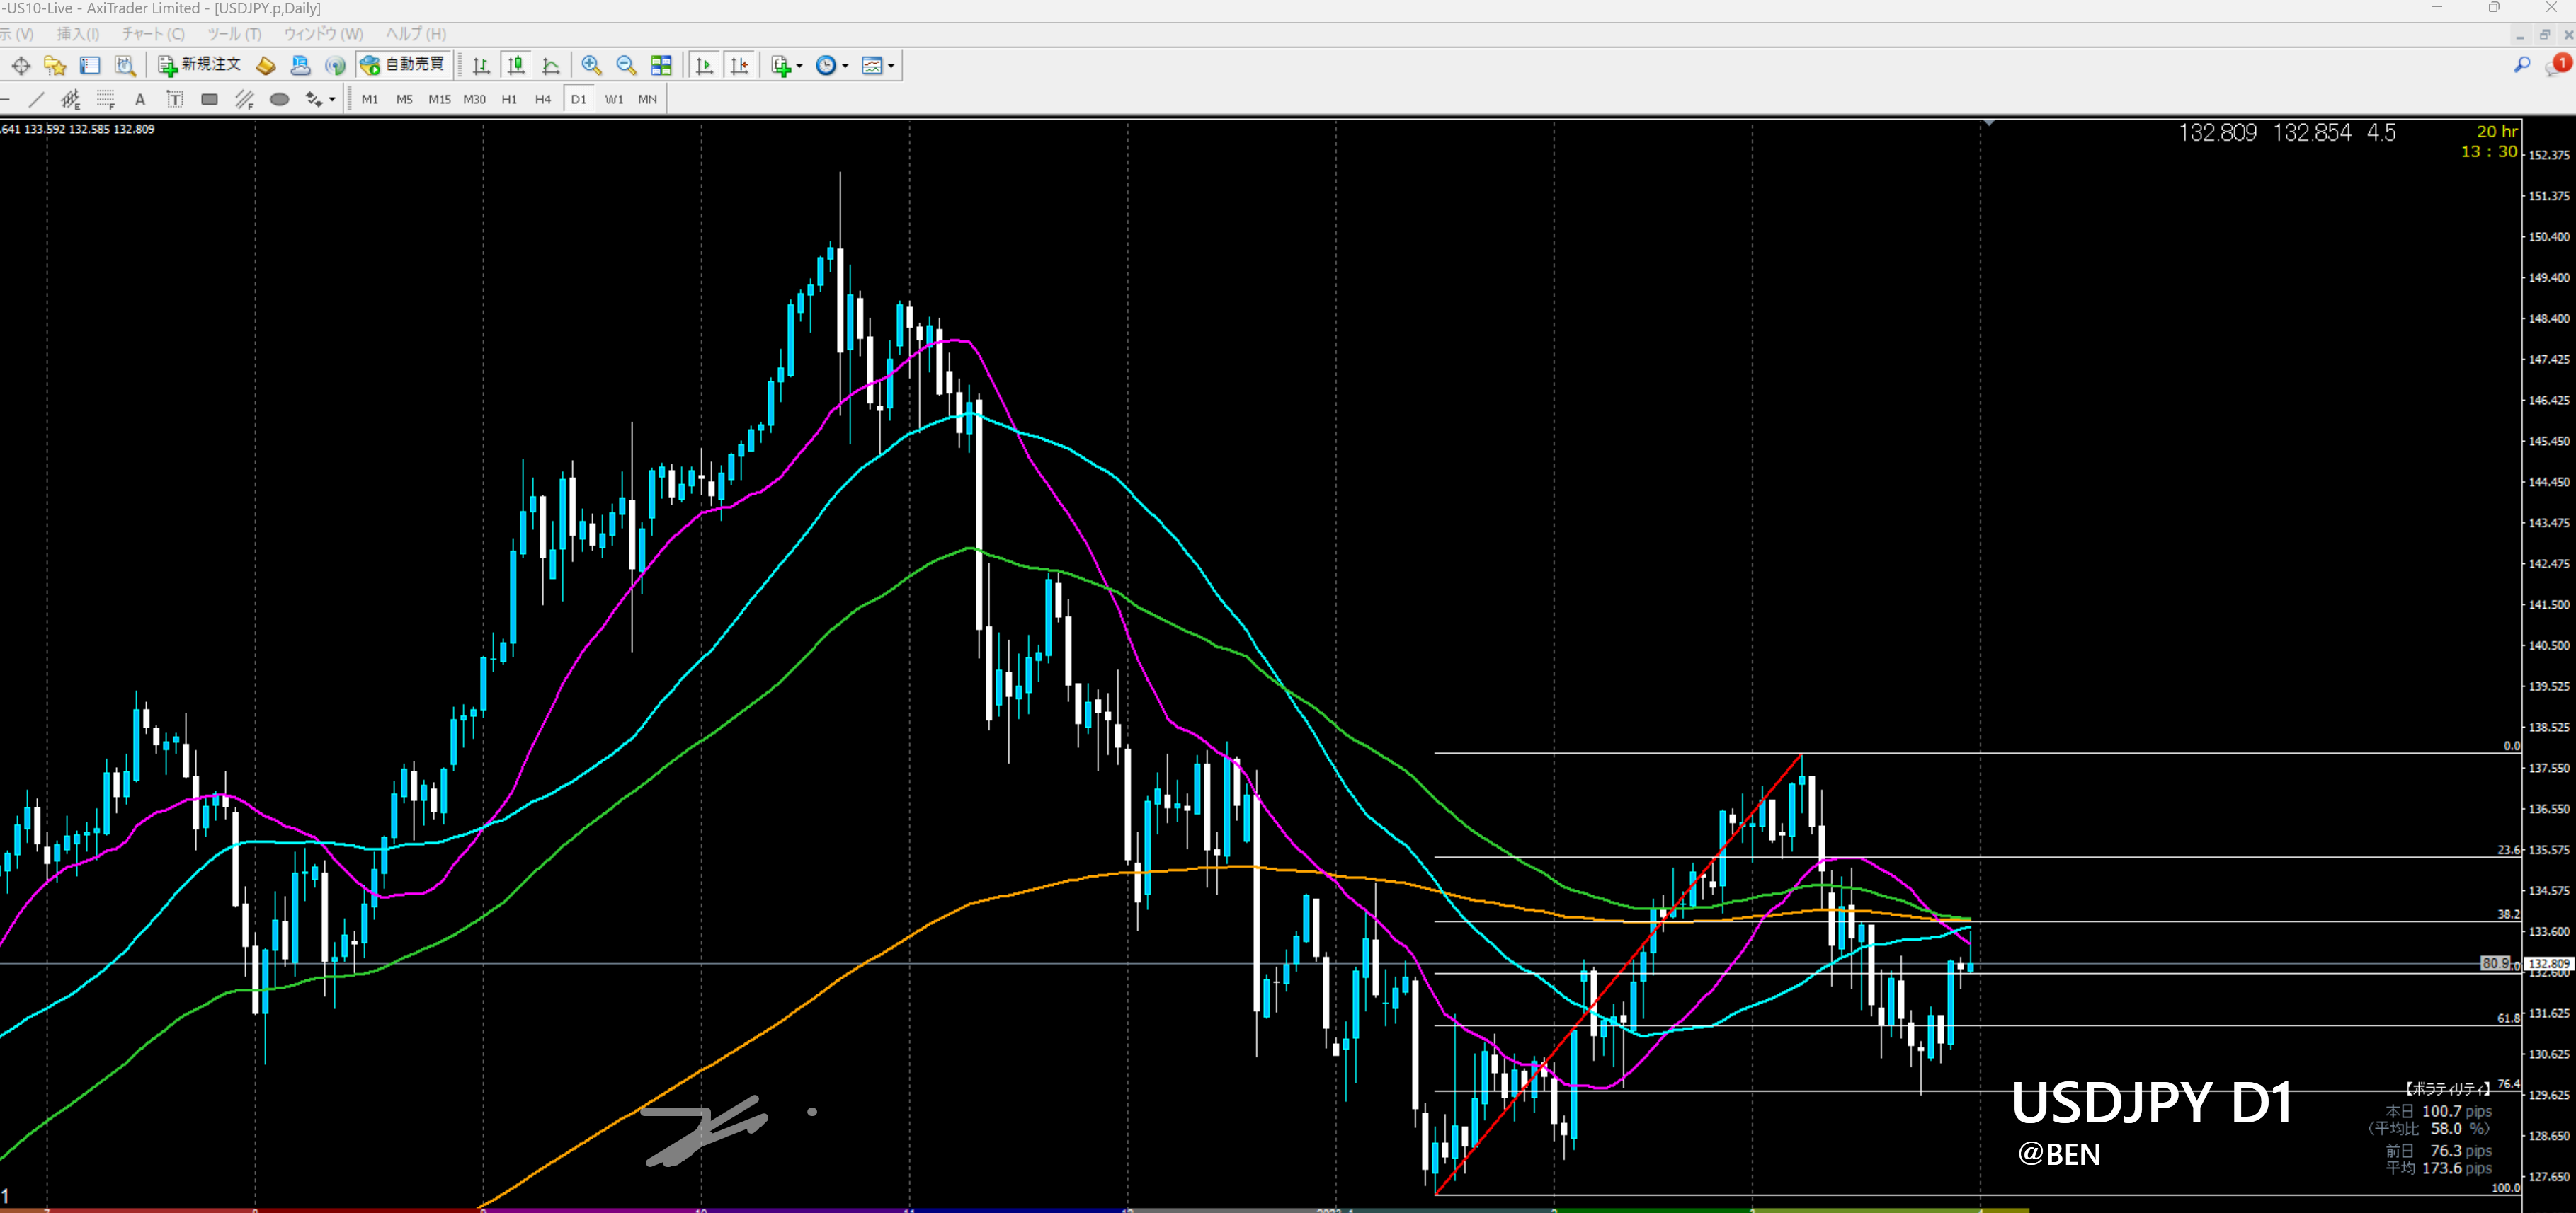The image size is (2576, 1213).
Task: Expand the indicators list dropdown arrow
Action: click(x=799, y=66)
